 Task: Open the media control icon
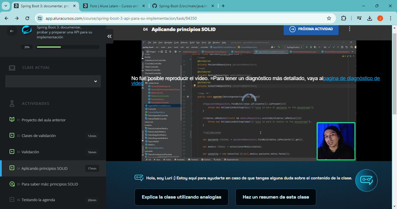click(x=360, y=18)
